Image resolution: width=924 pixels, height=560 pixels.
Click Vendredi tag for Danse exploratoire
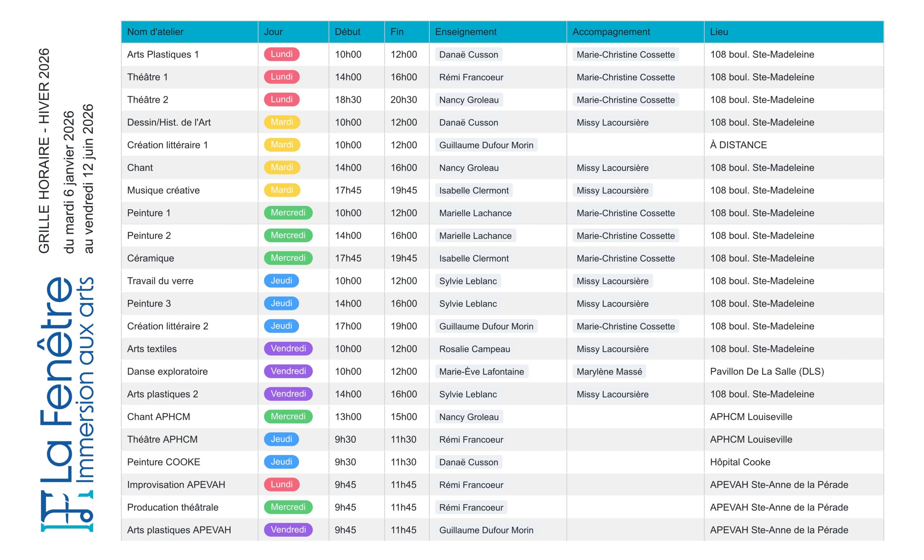click(288, 371)
